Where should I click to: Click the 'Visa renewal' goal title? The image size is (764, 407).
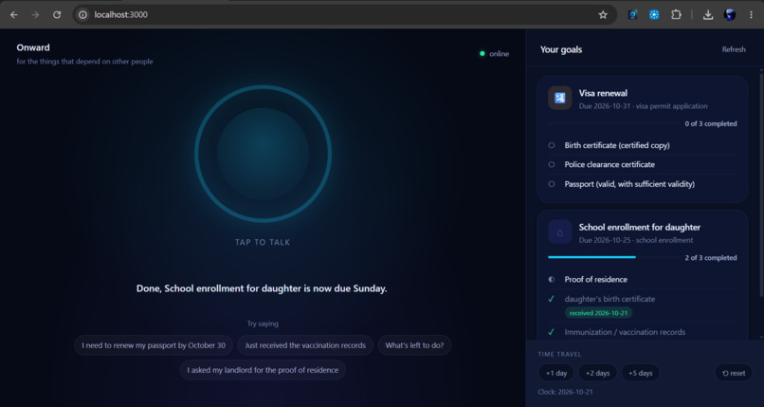[x=603, y=93]
